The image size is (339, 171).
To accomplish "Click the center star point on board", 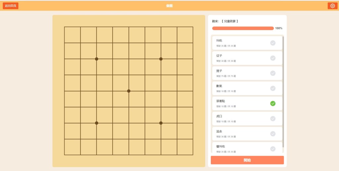I will pyautogui.click(x=129, y=91).
